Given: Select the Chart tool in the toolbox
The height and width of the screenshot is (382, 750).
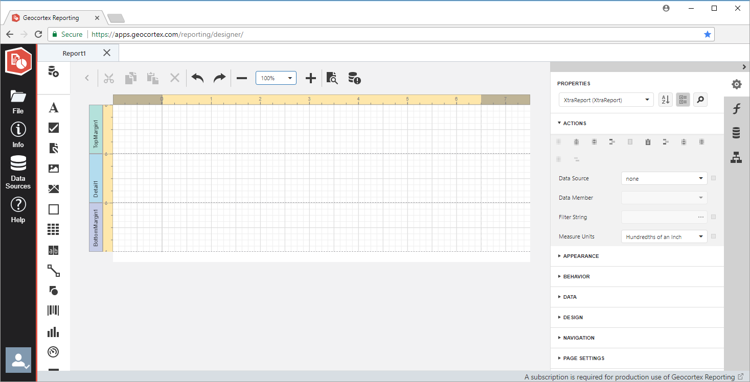Looking at the screenshot, I should 54,331.
